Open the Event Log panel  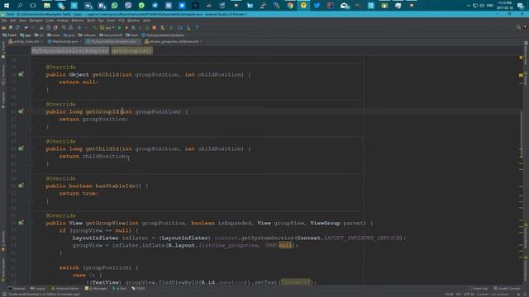pos(478,289)
